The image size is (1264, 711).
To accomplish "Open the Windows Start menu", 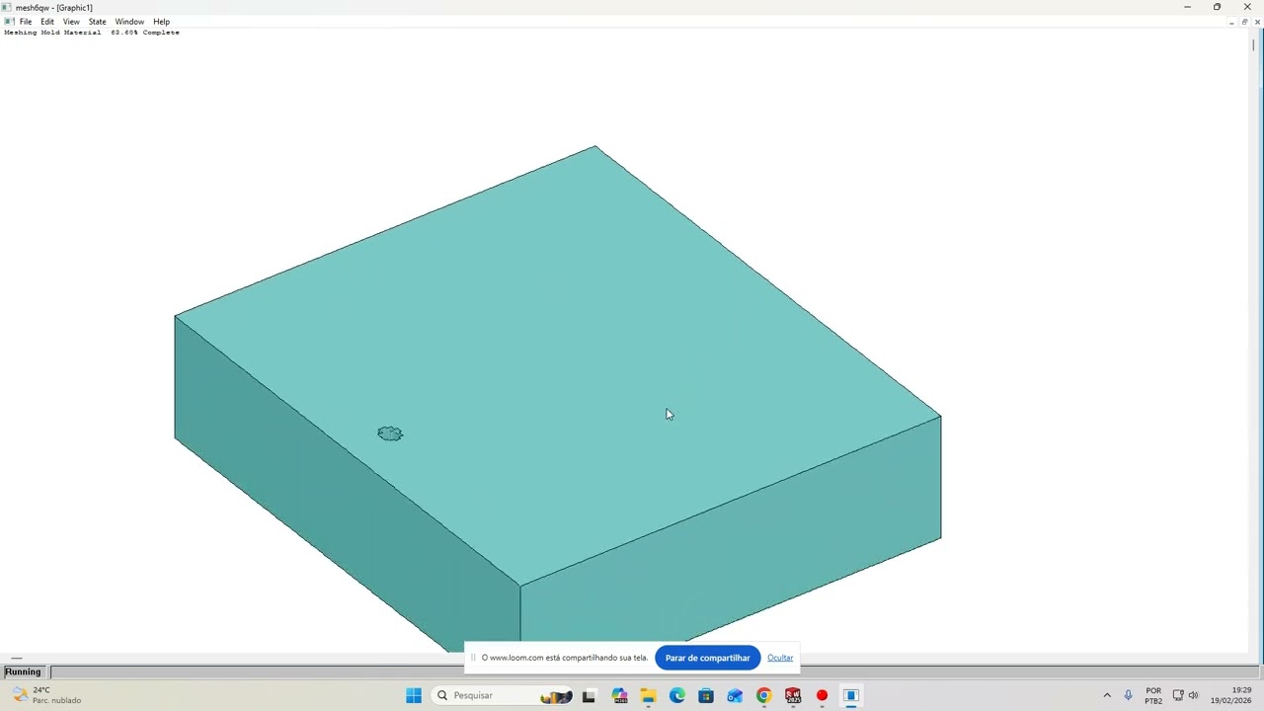I will tap(414, 695).
